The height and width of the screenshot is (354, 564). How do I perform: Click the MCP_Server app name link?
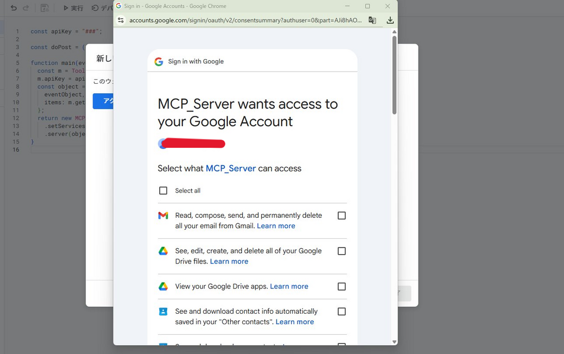pos(231,169)
